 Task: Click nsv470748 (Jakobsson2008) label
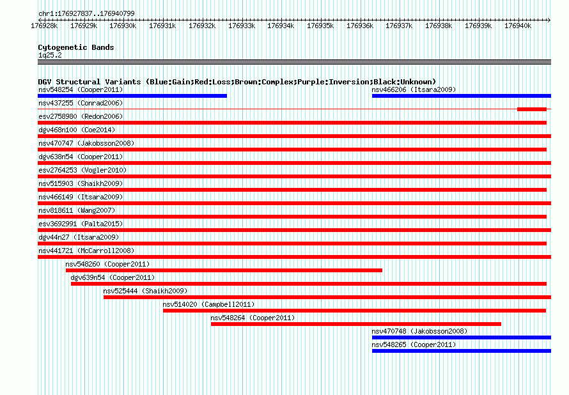click(419, 331)
